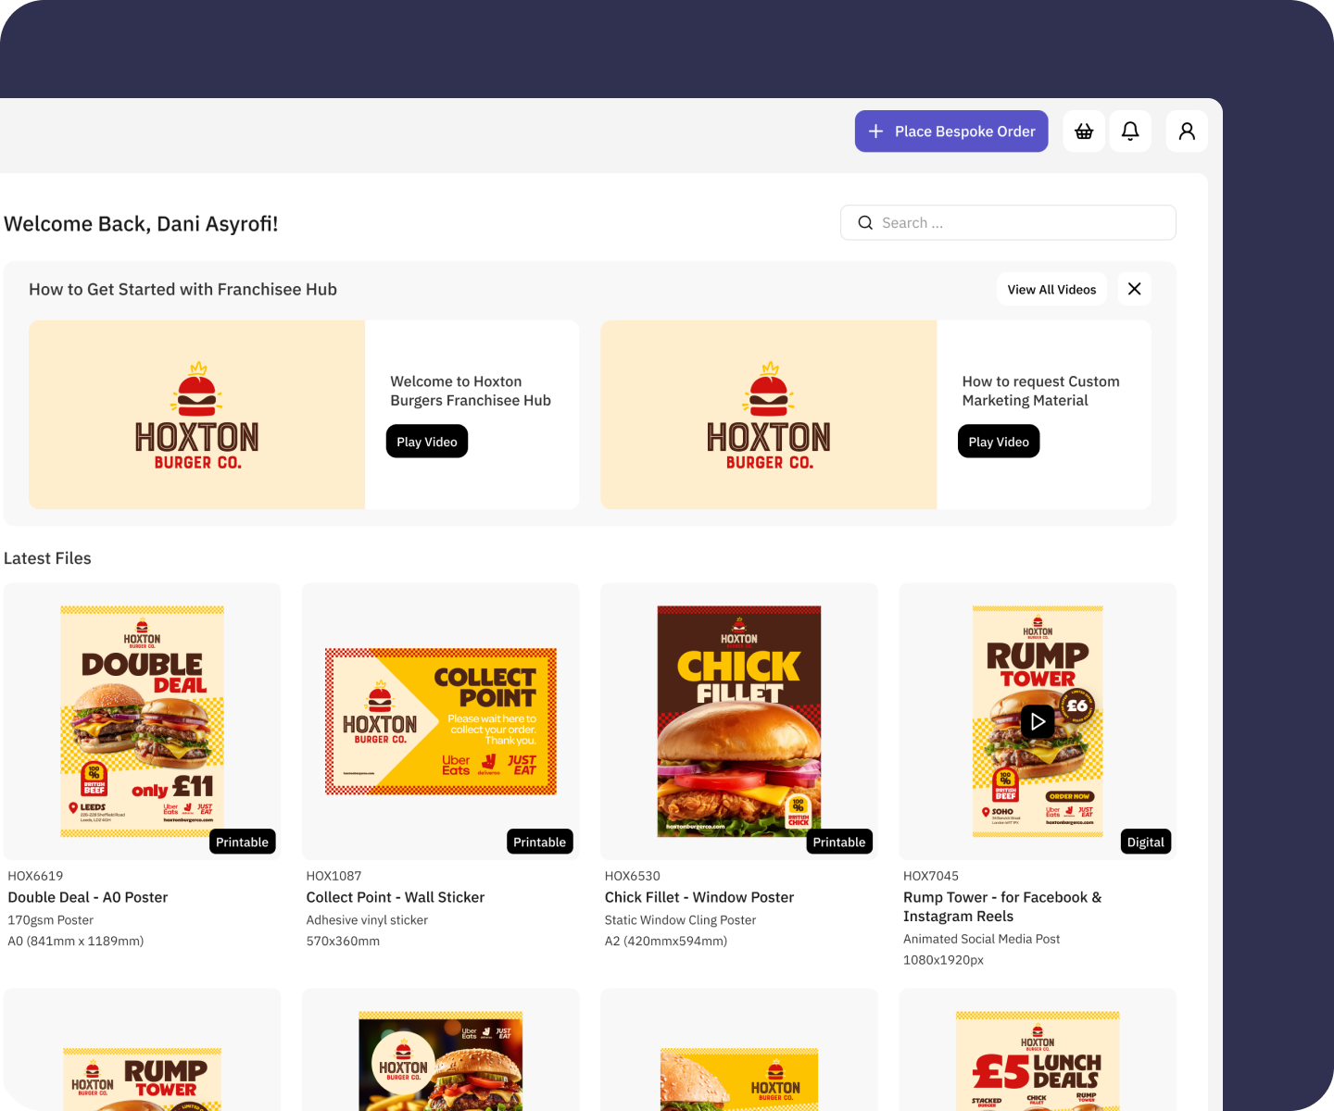Click Digital badge on Rump Tower card
This screenshot has height=1111, width=1334.
[x=1146, y=842]
